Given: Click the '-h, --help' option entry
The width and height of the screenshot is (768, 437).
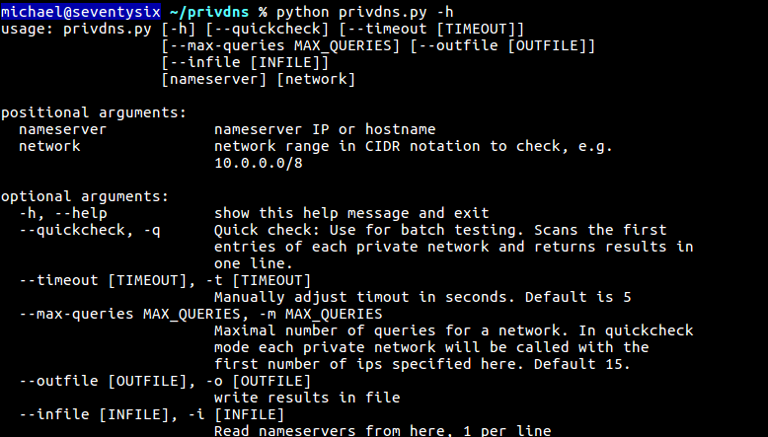Looking at the screenshot, I should pos(63,213).
